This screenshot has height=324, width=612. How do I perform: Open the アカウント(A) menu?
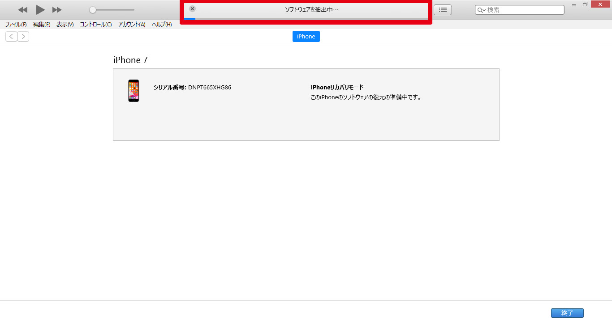tap(132, 25)
